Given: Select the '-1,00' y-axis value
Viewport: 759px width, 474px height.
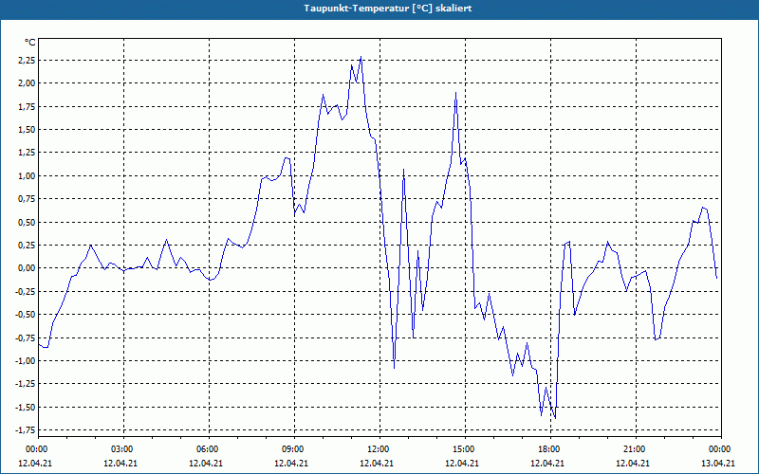Looking at the screenshot, I should 27,361.
